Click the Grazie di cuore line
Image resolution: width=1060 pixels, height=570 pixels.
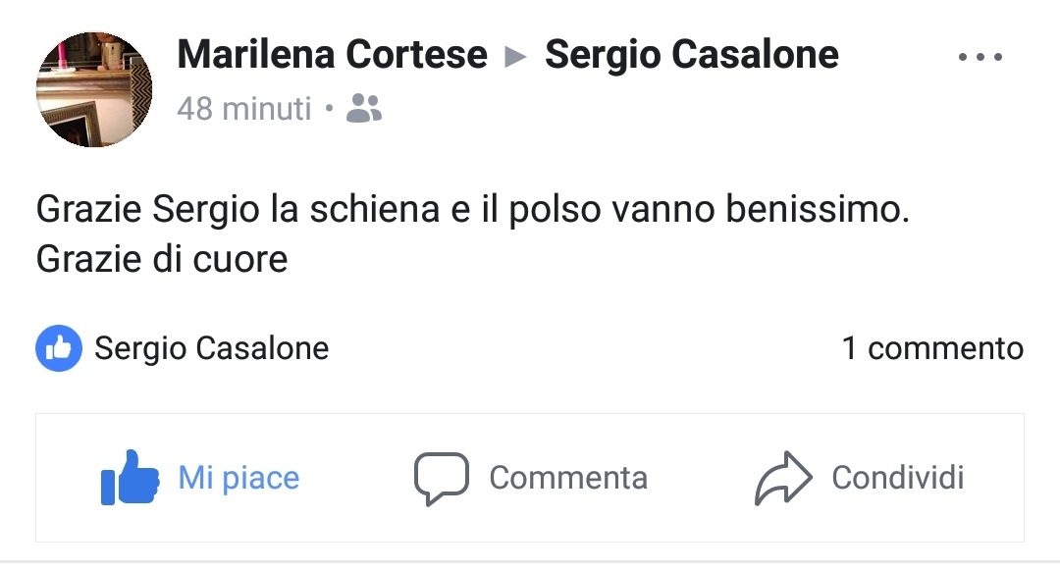(x=162, y=259)
